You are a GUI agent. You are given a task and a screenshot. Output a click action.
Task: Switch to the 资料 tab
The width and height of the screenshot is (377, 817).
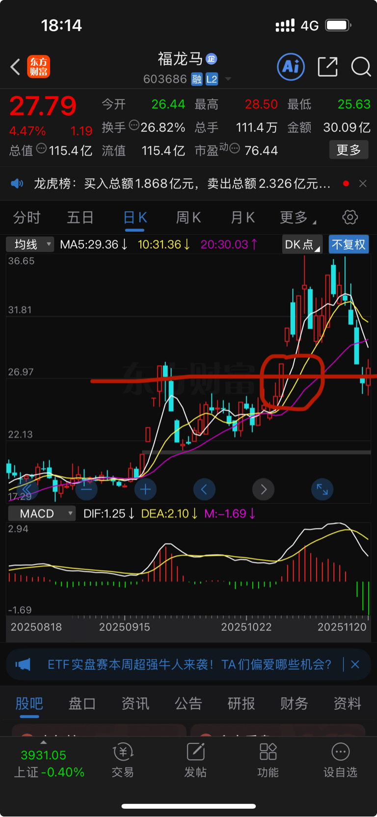coord(348,704)
